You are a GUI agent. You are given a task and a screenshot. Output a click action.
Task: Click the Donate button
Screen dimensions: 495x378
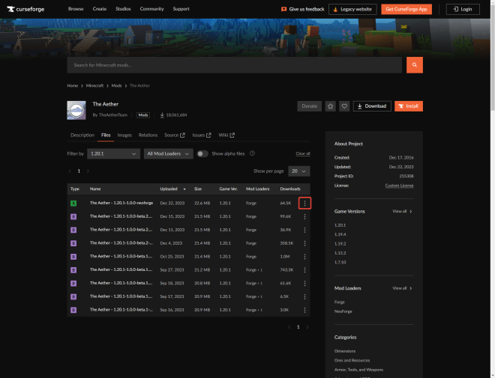click(309, 106)
